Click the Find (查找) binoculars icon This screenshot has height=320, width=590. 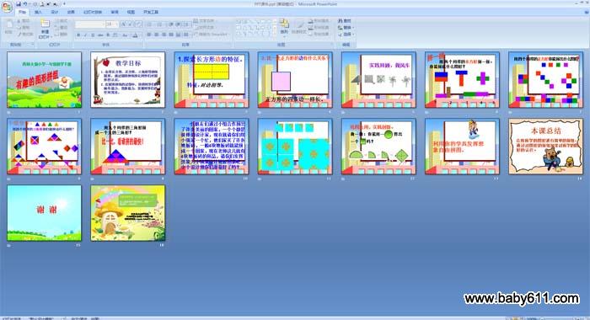(x=341, y=21)
